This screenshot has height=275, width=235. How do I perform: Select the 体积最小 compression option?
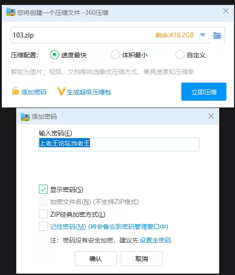pyautogui.click(x=115, y=55)
